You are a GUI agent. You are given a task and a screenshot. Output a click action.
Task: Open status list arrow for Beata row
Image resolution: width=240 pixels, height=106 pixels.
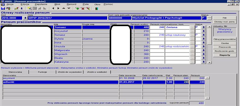pyautogui.click(x=204, y=58)
